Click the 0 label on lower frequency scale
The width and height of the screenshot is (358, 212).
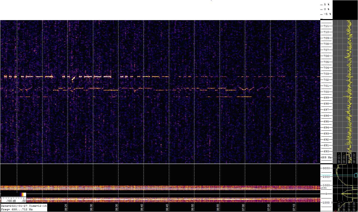point(326,194)
